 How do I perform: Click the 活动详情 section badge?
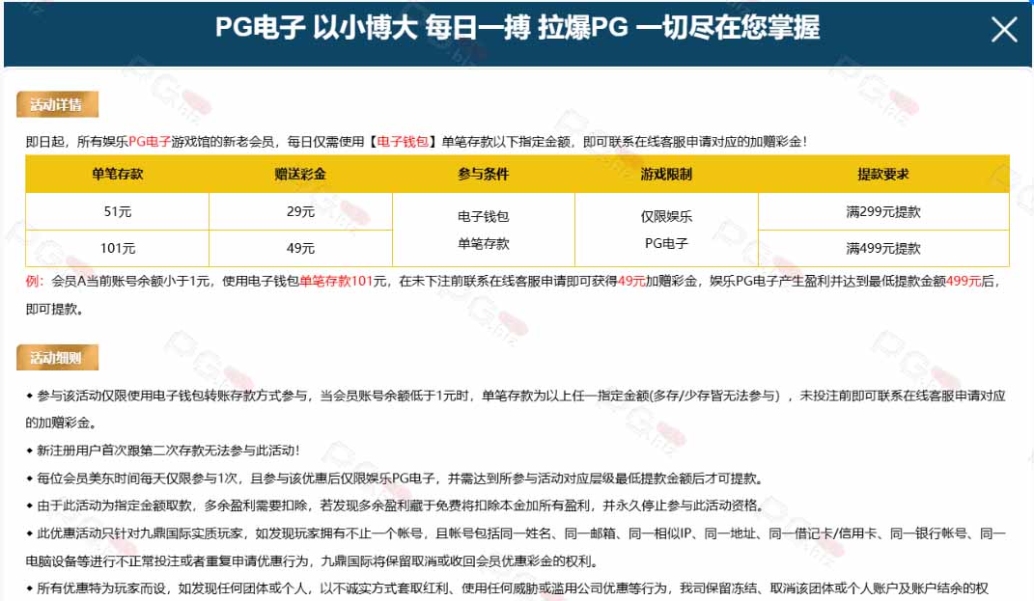click(x=57, y=104)
